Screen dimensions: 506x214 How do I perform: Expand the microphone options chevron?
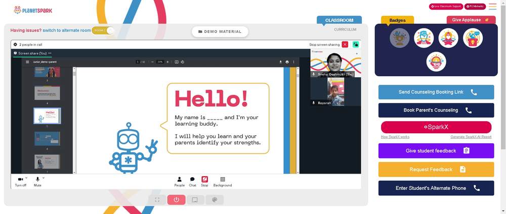[x=44, y=178]
